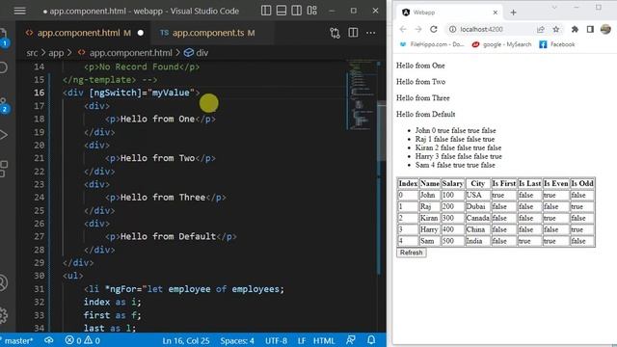Open Customize Layout icon
This screenshot has height=347, width=617.
tap(312, 11)
